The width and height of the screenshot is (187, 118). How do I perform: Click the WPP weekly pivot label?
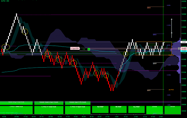[x=155, y=64]
